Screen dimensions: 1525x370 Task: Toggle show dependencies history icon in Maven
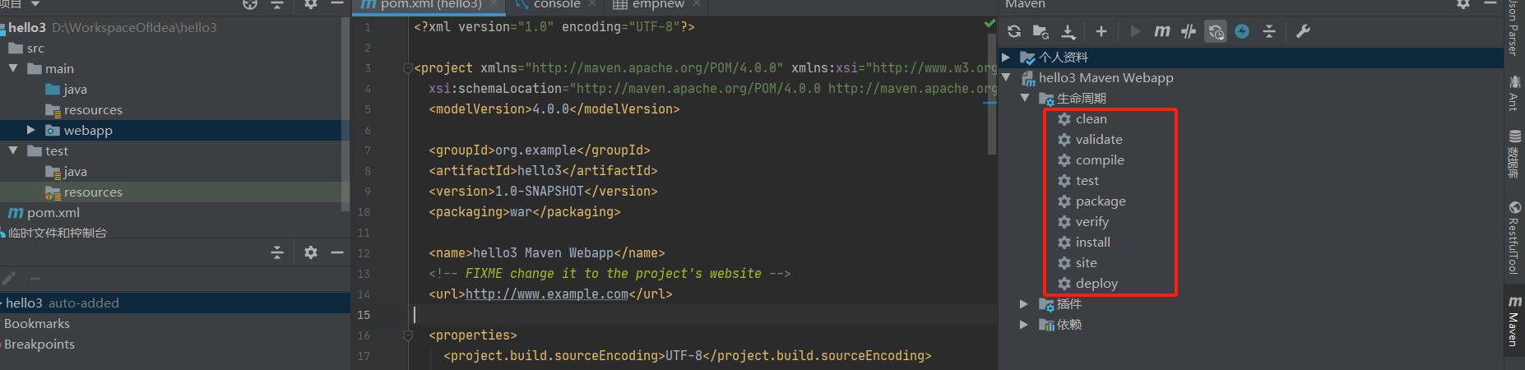click(1216, 31)
